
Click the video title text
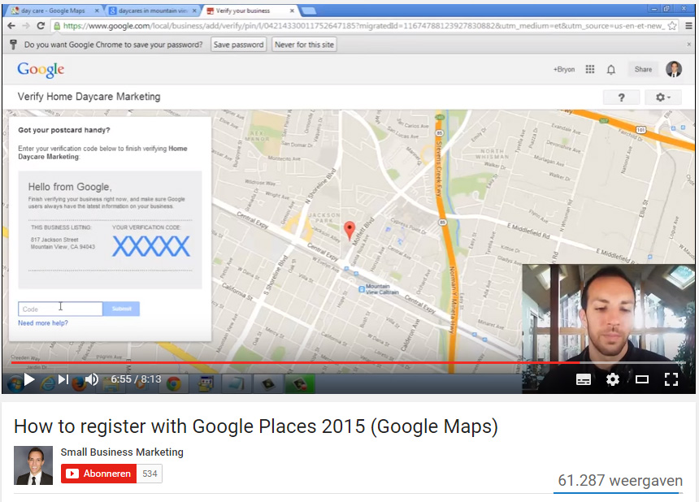[x=256, y=426]
